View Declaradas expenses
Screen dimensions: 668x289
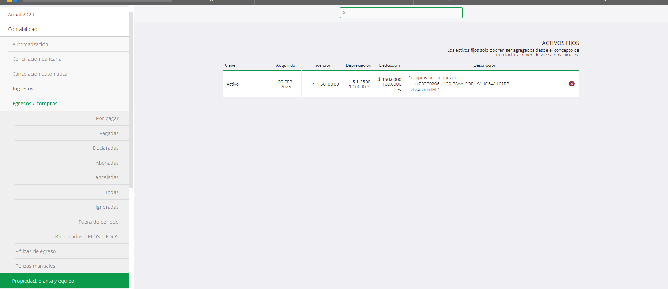(105, 148)
